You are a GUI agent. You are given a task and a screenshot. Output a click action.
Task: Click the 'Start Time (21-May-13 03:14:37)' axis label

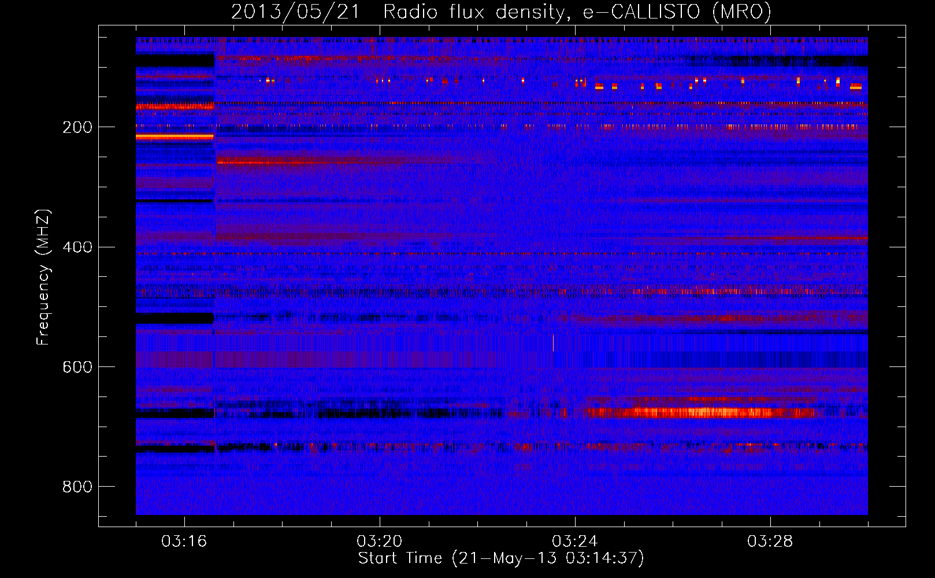(x=501, y=558)
